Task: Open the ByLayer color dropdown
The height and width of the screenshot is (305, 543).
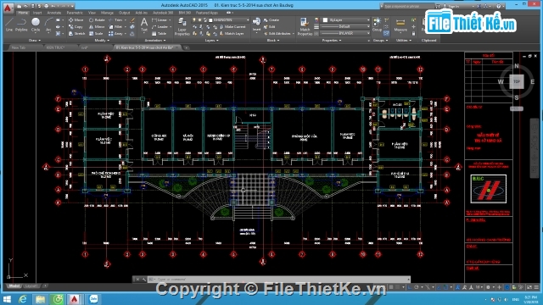Action: [x=345, y=20]
